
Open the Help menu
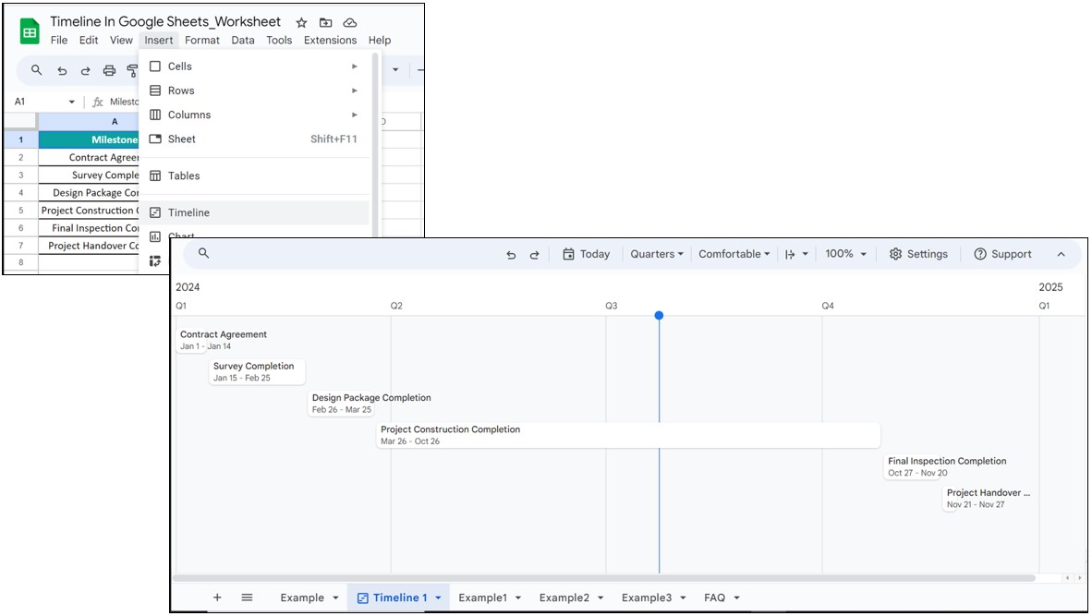pyautogui.click(x=380, y=41)
